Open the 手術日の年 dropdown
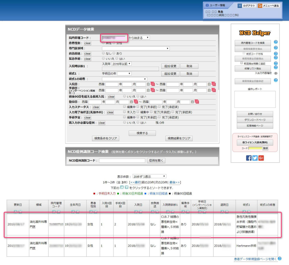The width and height of the screenshot is (289, 265). point(124,74)
